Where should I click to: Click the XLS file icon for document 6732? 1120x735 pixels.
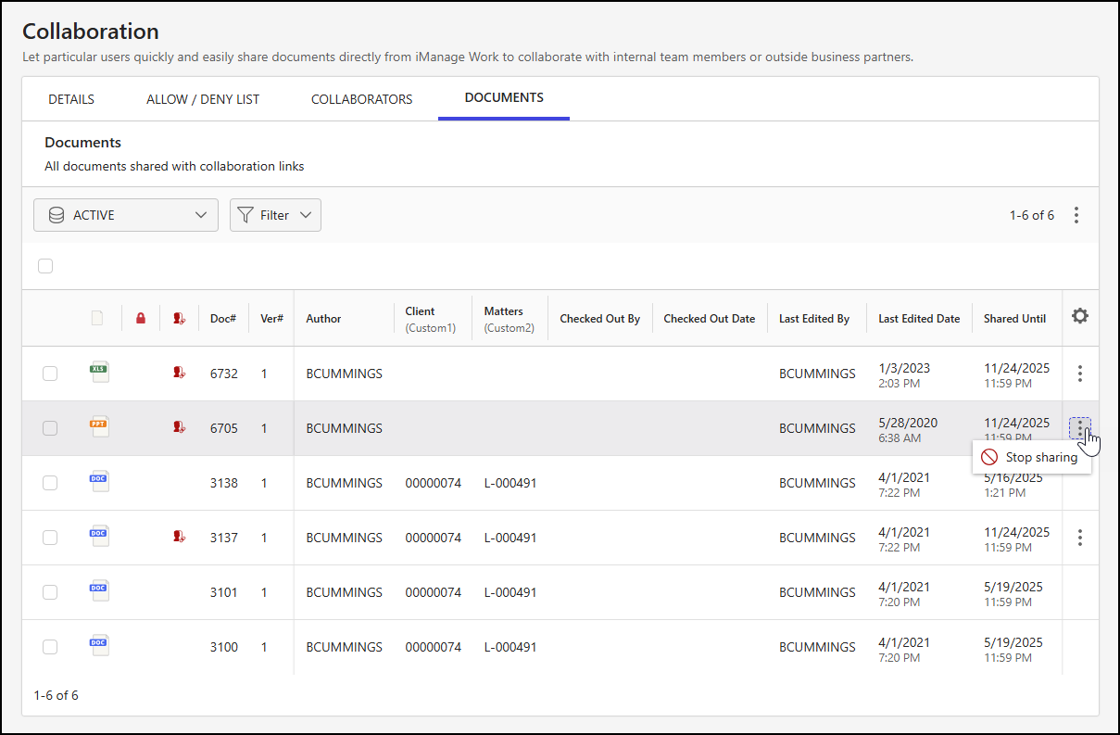[x=99, y=371]
